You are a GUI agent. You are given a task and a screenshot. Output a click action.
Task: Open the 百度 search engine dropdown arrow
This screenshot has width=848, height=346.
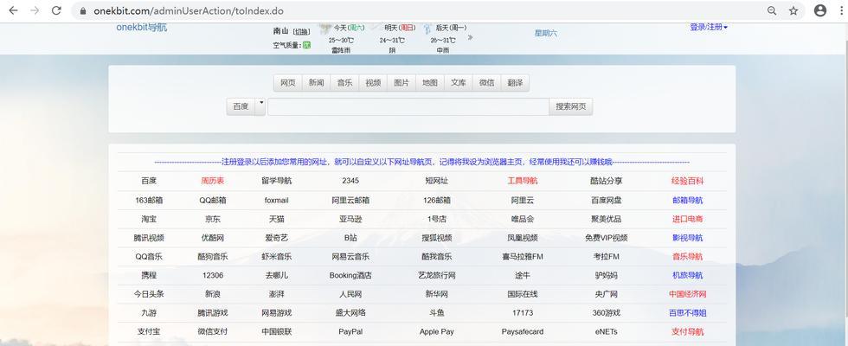pos(260,106)
